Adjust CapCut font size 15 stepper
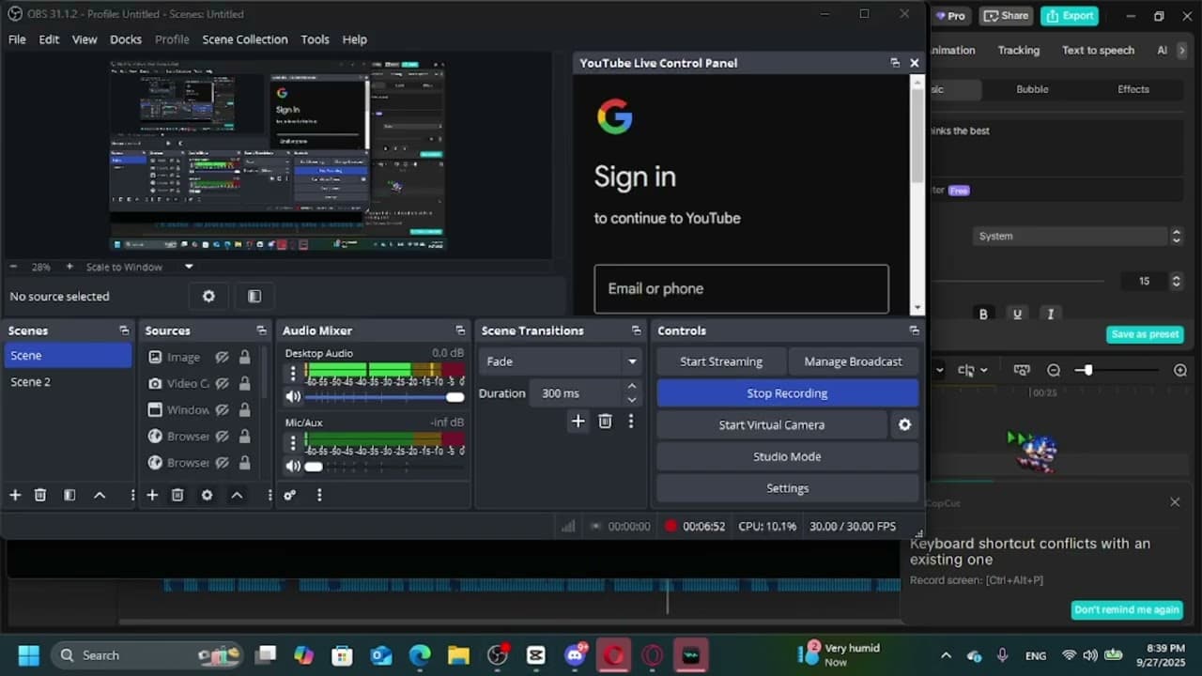This screenshot has width=1202, height=676. click(x=1176, y=281)
